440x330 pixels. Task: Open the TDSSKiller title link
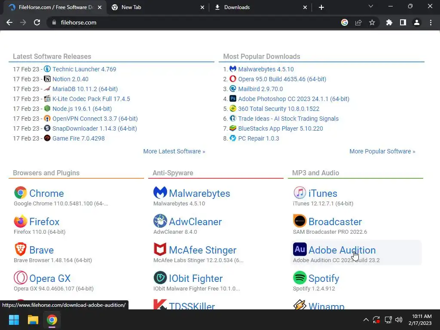click(x=192, y=306)
